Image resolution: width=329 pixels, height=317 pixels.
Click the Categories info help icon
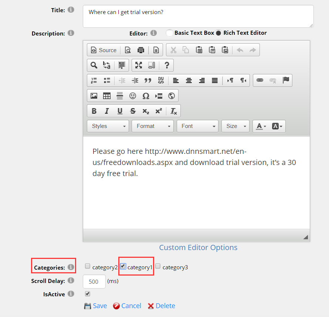click(x=71, y=267)
